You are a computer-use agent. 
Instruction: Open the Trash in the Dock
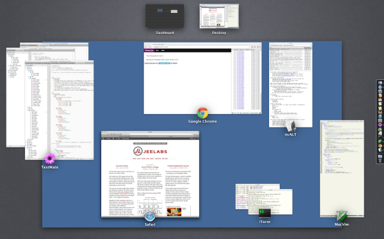[x=380, y=160]
